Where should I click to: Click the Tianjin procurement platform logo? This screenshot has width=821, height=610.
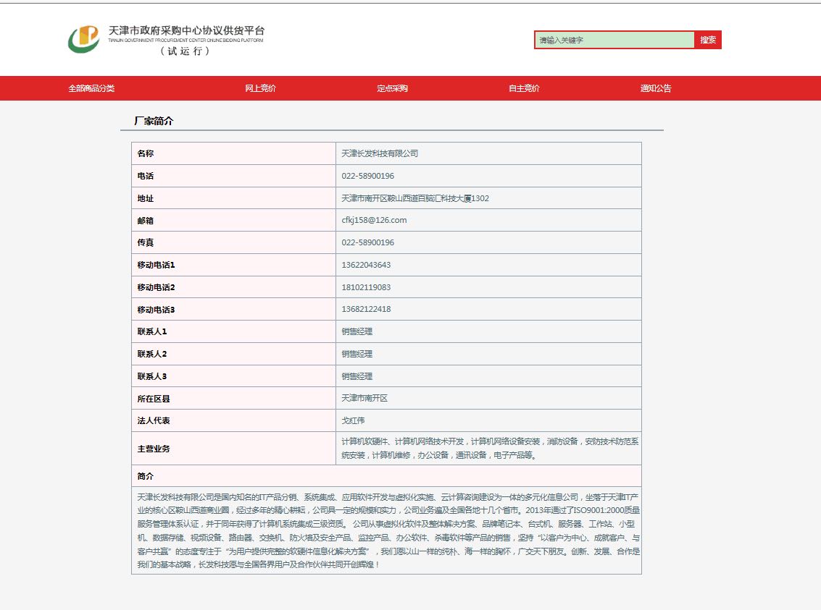point(83,39)
